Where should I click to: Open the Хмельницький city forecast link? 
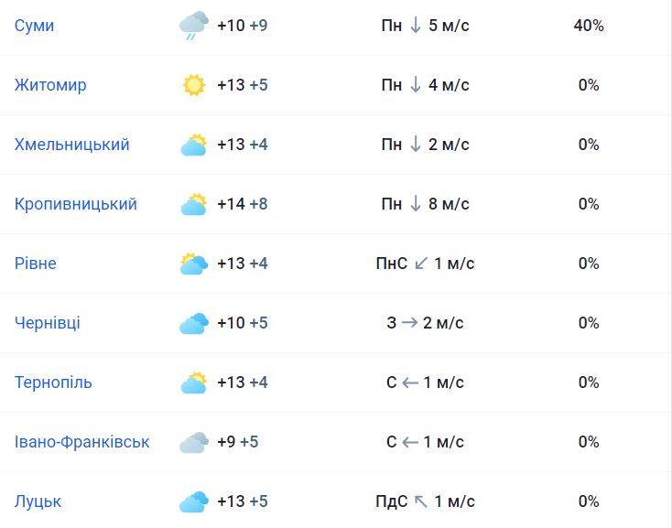(x=72, y=145)
